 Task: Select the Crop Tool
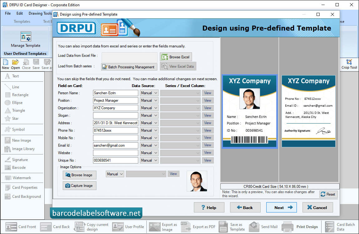349,64
